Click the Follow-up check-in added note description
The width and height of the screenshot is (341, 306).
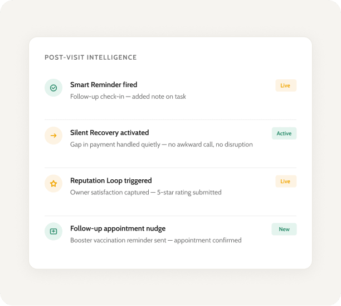[128, 97]
